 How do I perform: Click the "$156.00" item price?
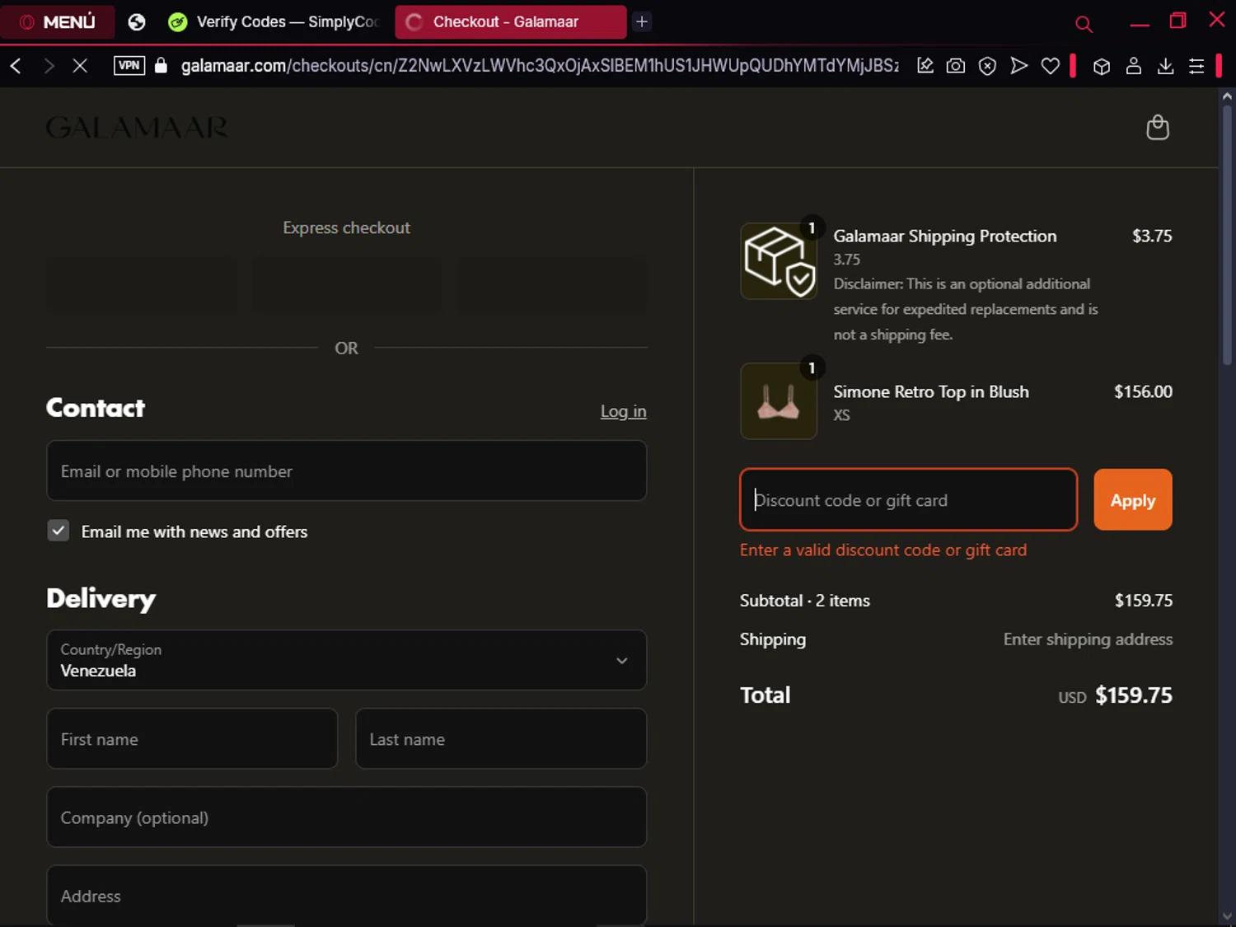point(1143,392)
